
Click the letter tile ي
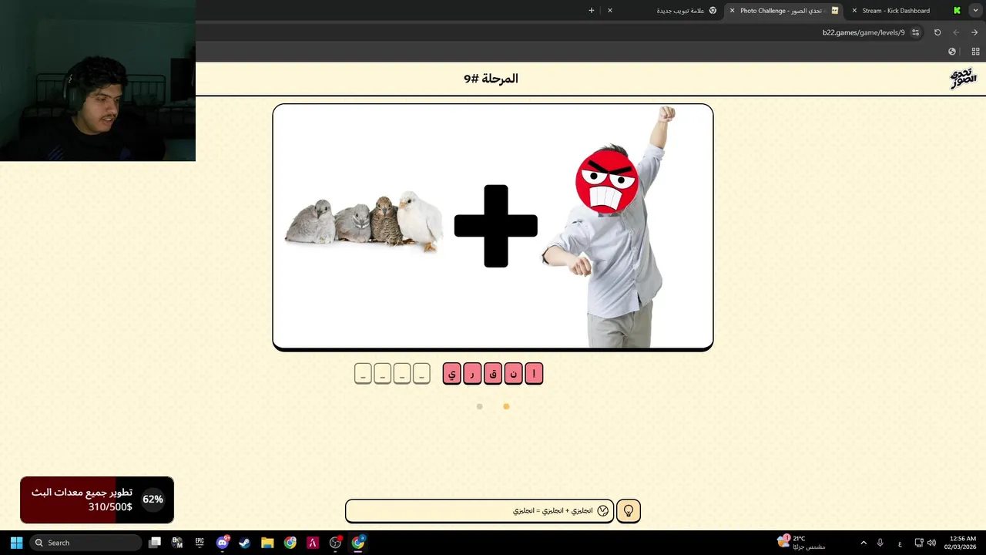point(452,374)
